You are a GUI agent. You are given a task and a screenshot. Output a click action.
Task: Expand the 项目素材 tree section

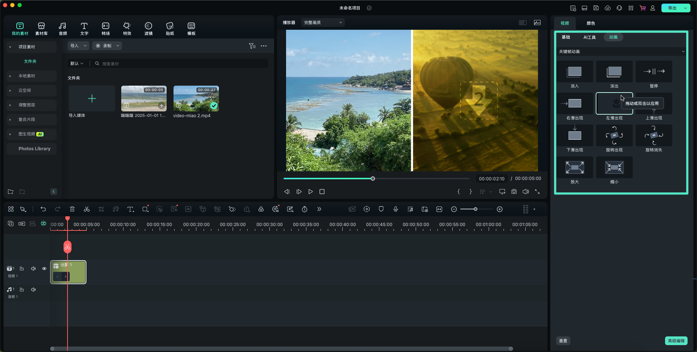pos(10,47)
